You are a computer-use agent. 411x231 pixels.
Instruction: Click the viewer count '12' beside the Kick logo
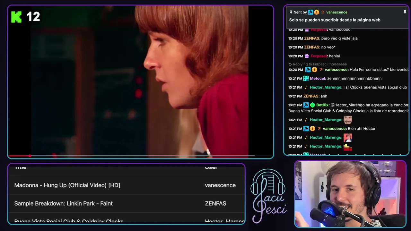pos(33,17)
